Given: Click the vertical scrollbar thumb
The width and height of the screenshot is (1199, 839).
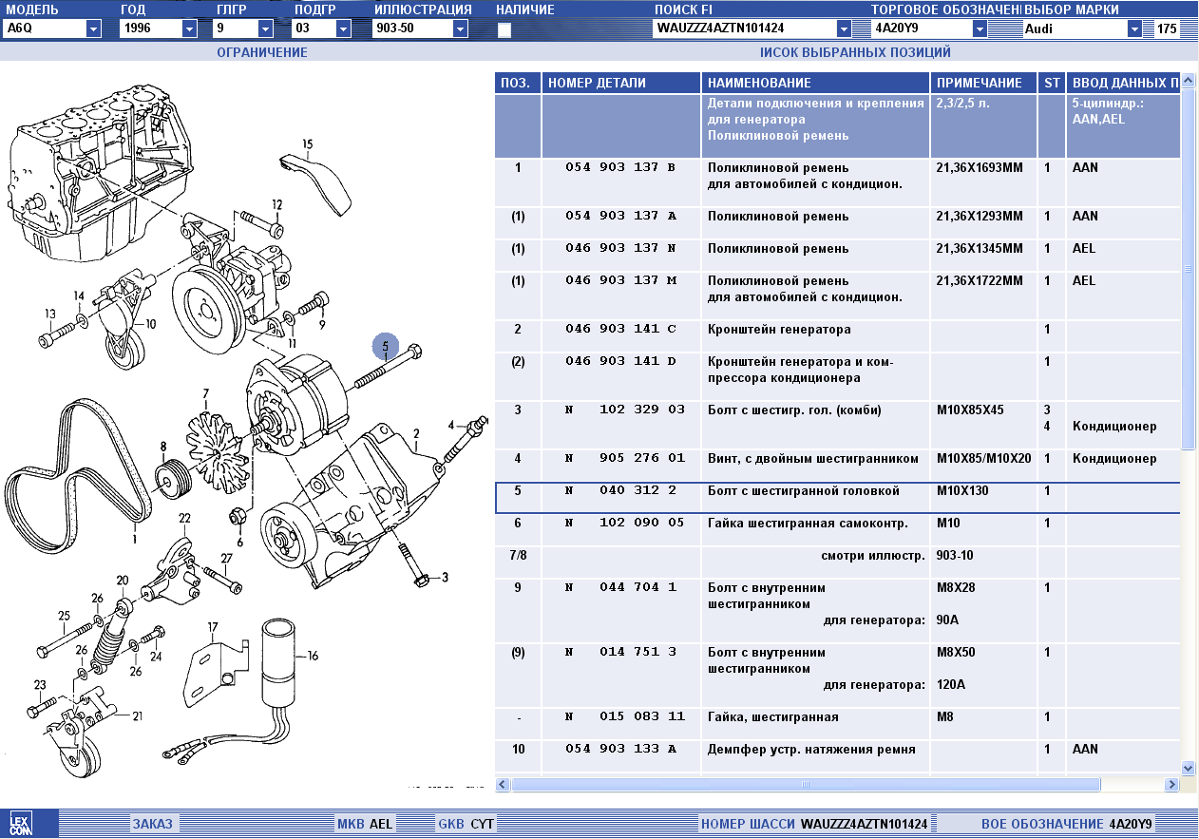Looking at the screenshot, I should pyautogui.click(x=1188, y=269).
